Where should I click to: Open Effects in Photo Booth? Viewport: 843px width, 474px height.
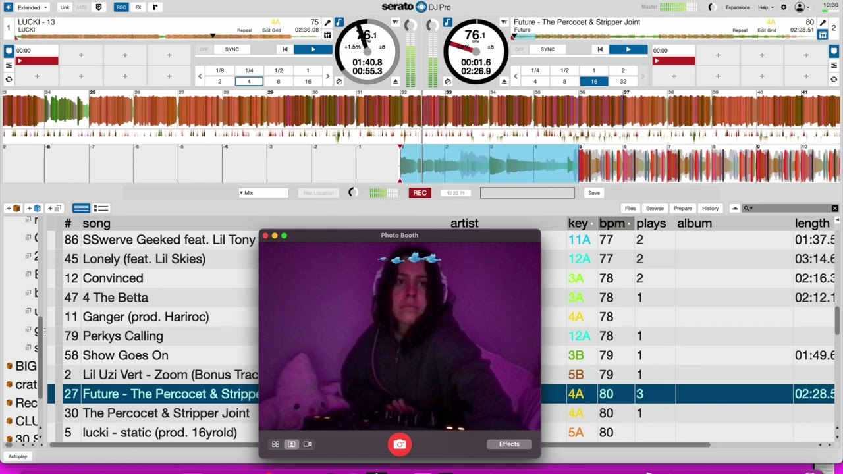pyautogui.click(x=509, y=444)
